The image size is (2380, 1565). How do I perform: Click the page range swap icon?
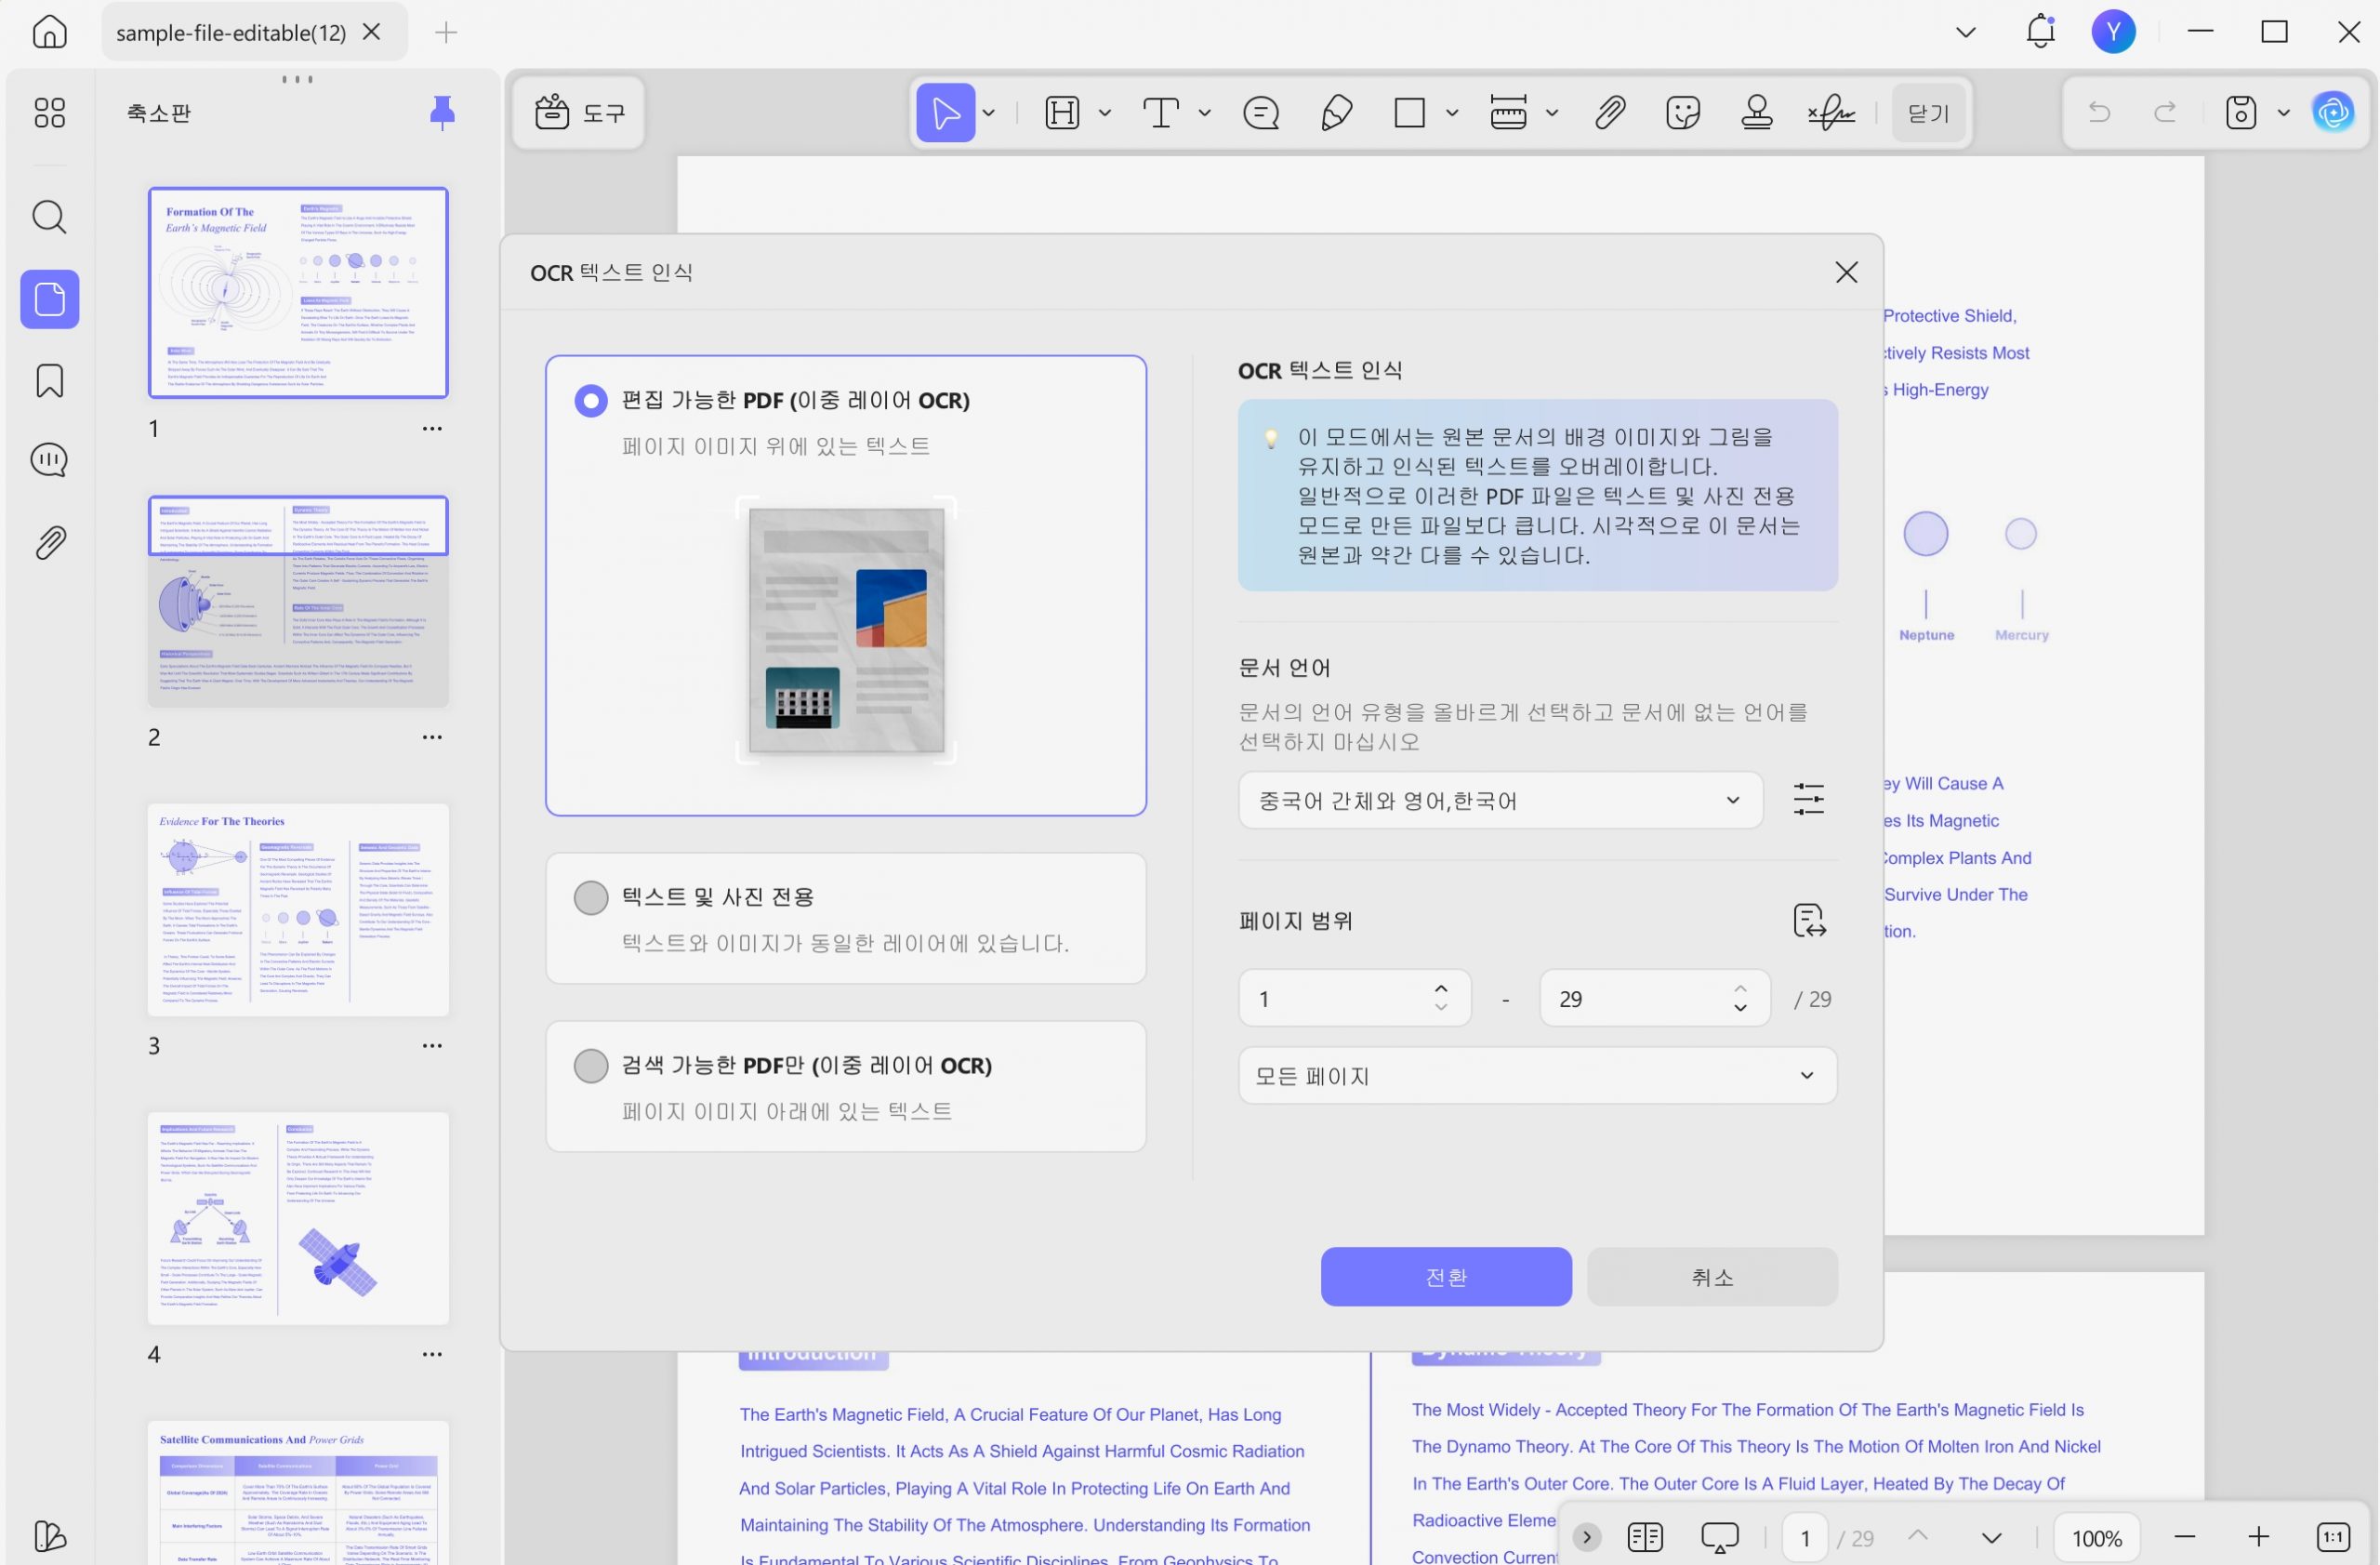pyautogui.click(x=1808, y=920)
